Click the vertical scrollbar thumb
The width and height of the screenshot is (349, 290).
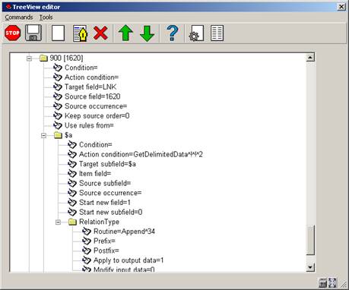pyautogui.click(x=310, y=240)
